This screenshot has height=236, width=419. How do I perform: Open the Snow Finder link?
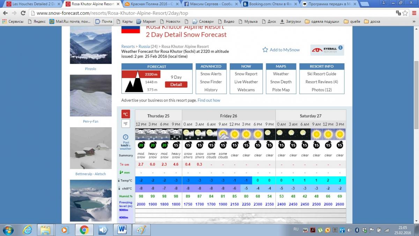point(211,82)
